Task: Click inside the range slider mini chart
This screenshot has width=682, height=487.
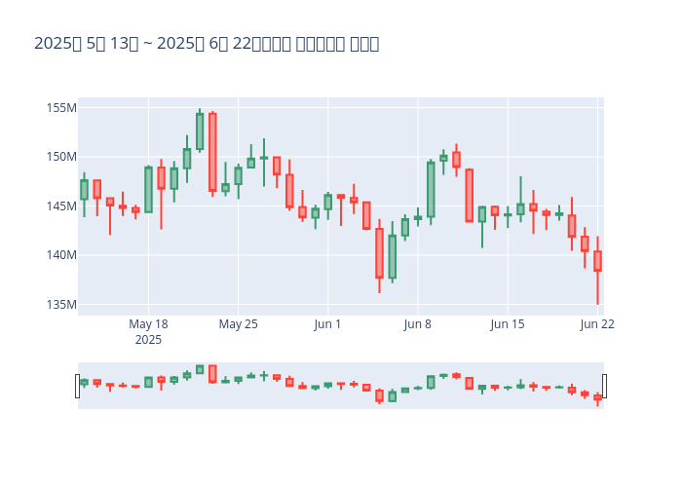Action: pyautogui.click(x=341, y=386)
